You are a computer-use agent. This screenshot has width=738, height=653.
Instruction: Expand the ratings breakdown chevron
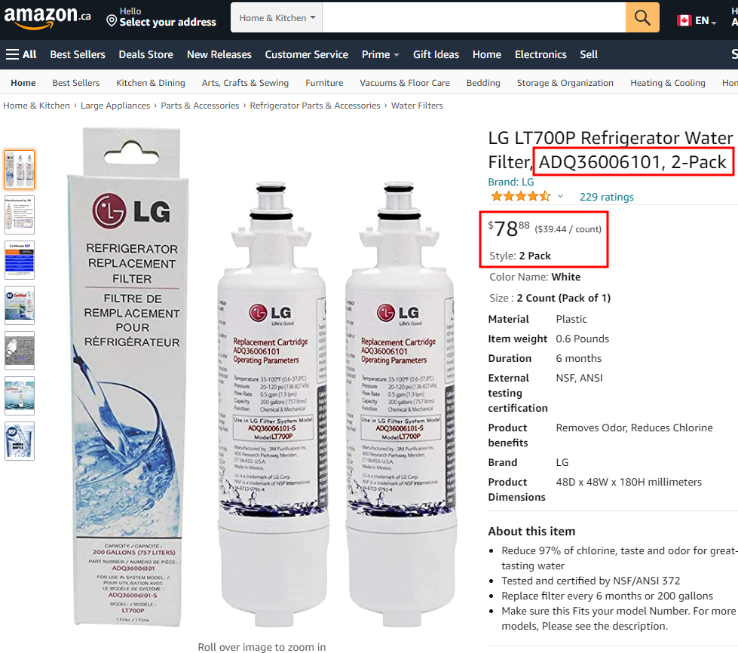560,196
